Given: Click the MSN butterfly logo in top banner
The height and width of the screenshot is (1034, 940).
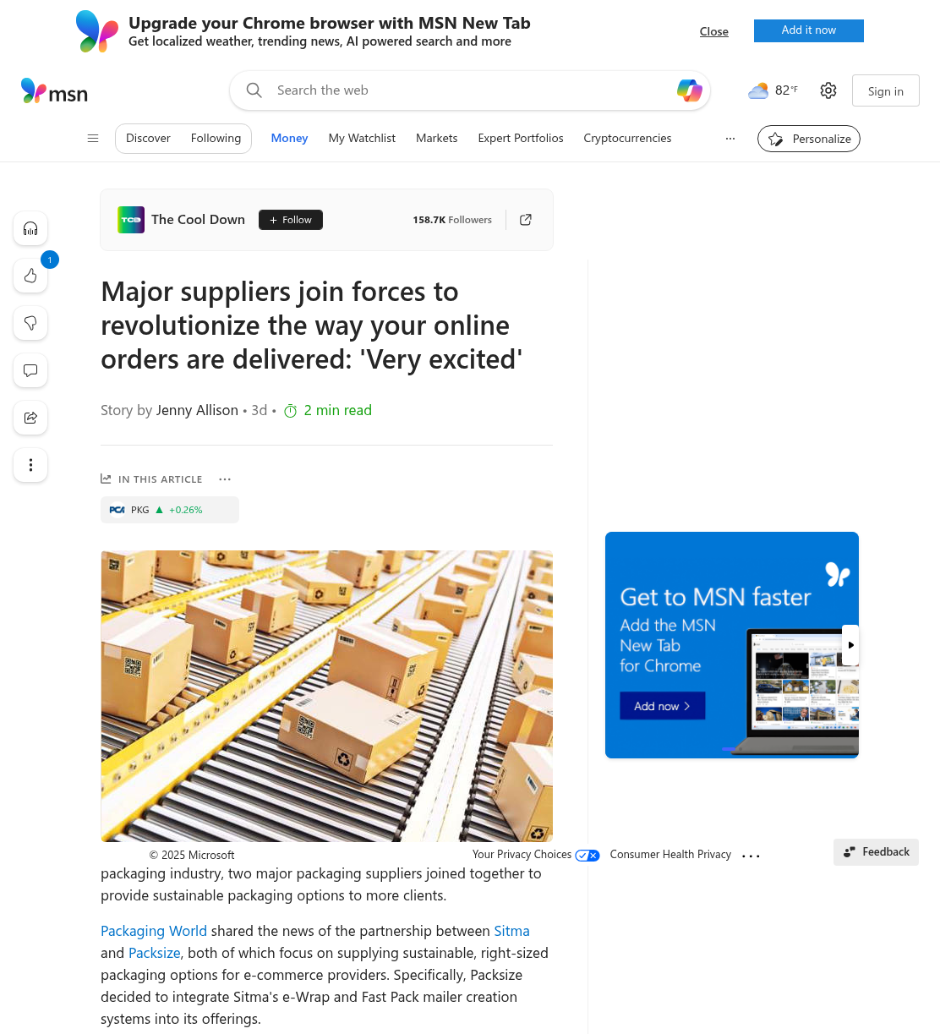Looking at the screenshot, I should coord(97,31).
